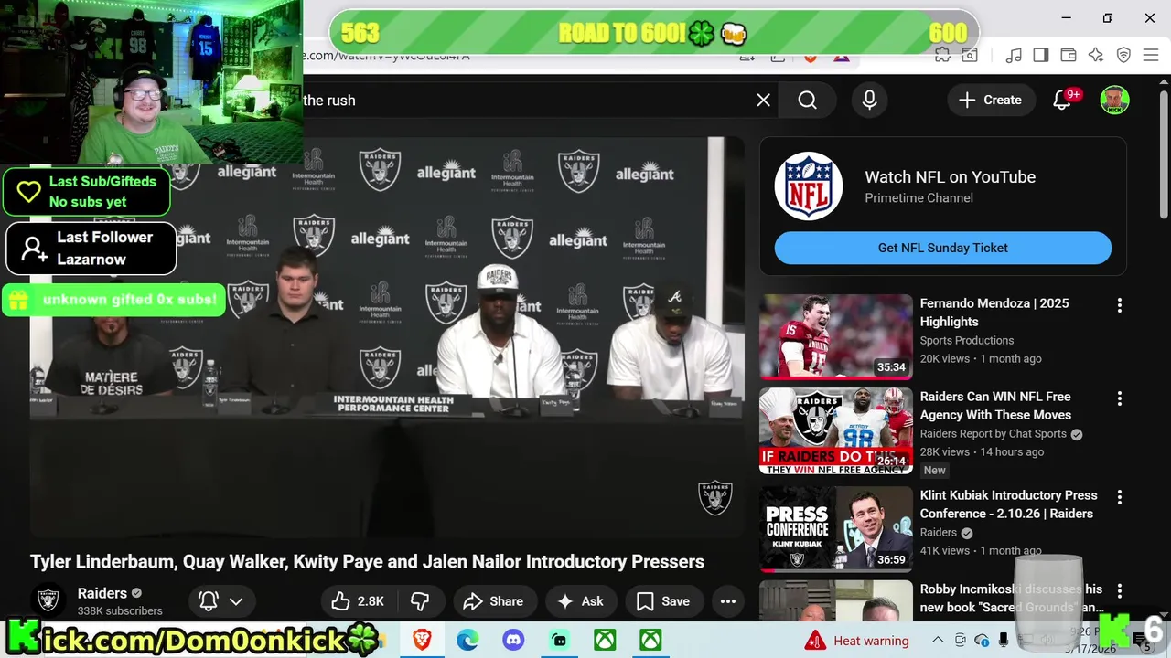Click the Raiders channel avatar below the video

pyautogui.click(x=48, y=600)
